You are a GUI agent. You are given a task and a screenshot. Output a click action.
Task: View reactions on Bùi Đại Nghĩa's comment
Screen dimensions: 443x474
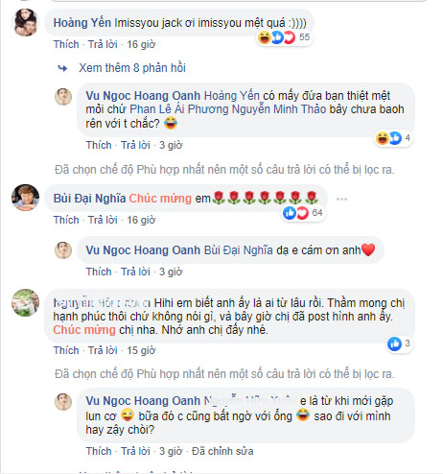tap(303, 213)
